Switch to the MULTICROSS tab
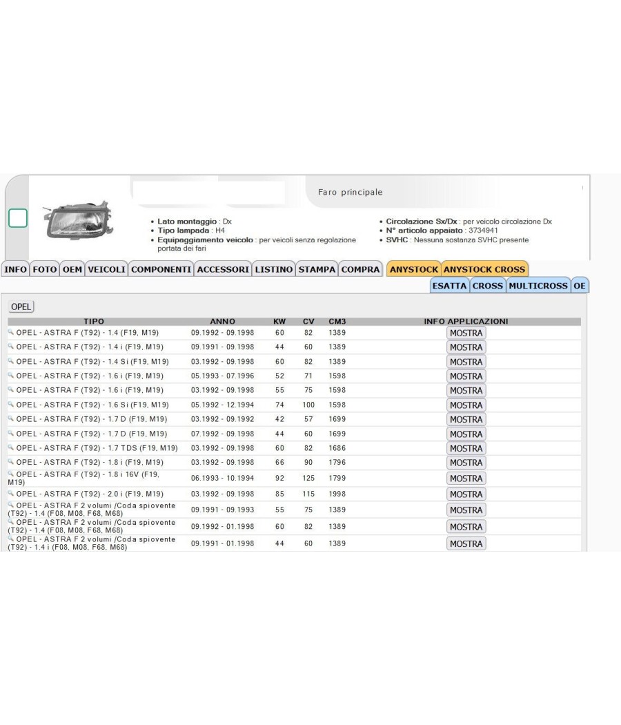 538,285
